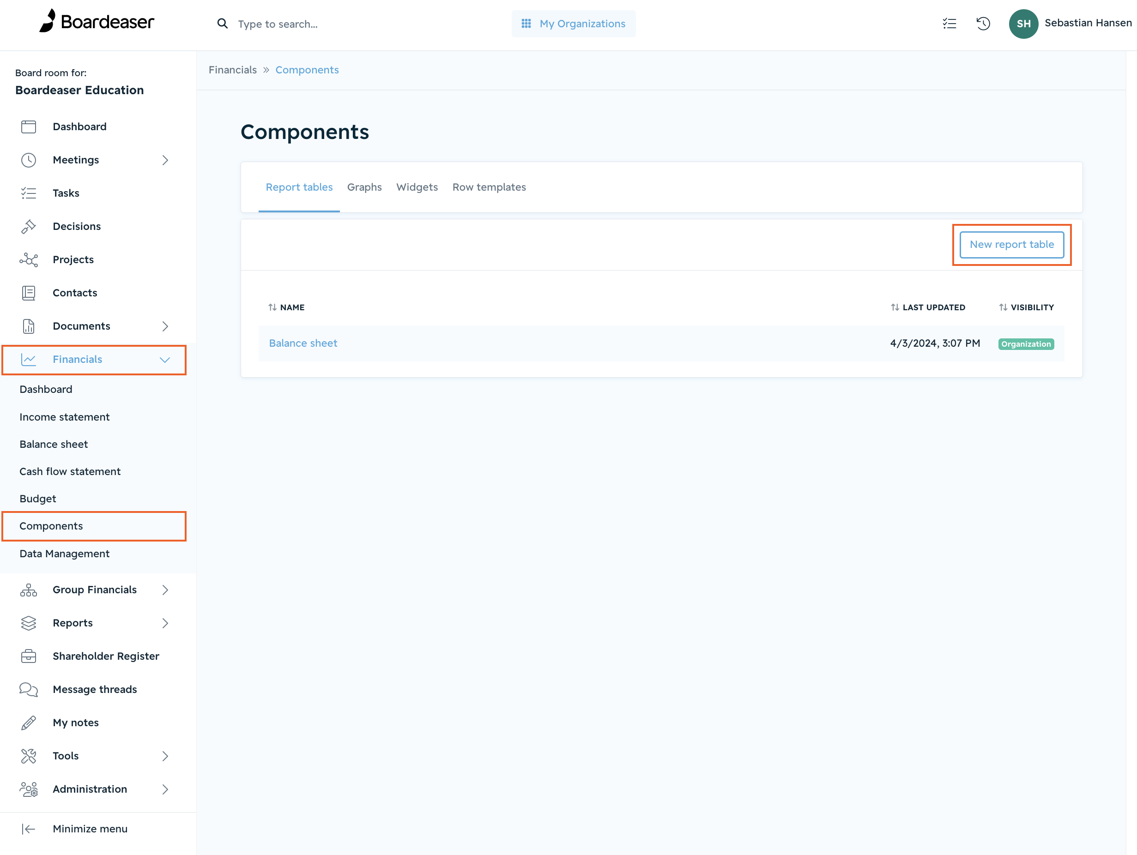Image resolution: width=1137 pixels, height=855 pixels.
Task: Click the Minimize menu label
Action: (x=90, y=829)
